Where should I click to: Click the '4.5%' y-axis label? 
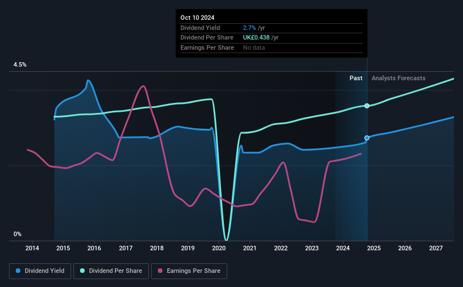pyautogui.click(x=20, y=64)
